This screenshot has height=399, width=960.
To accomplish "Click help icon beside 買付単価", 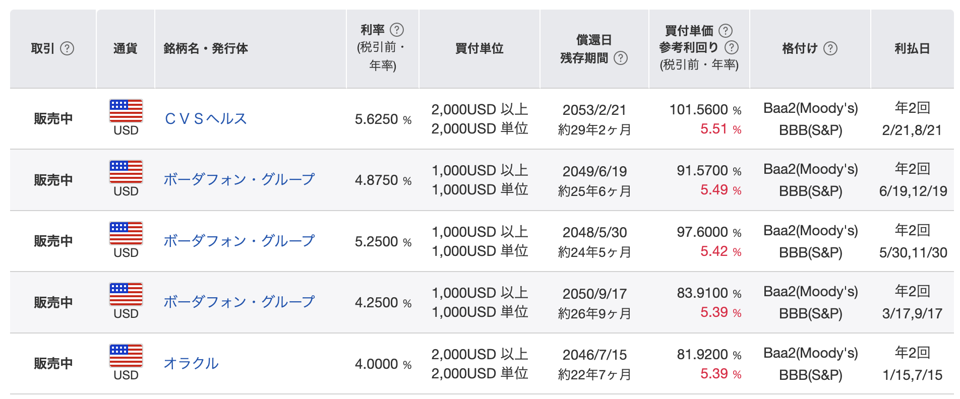I will point(725,31).
